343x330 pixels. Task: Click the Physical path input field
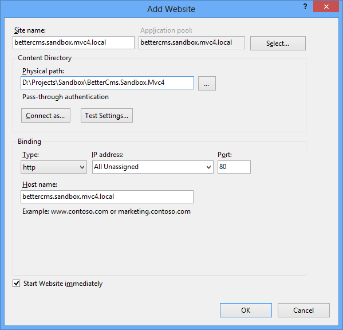click(x=107, y=82)
